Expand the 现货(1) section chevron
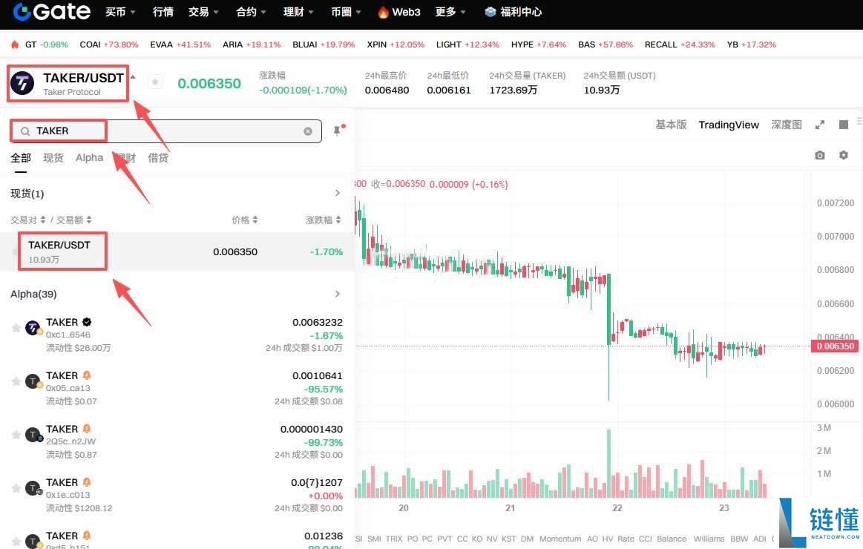 pyautogui.click(x=338, y=193)
